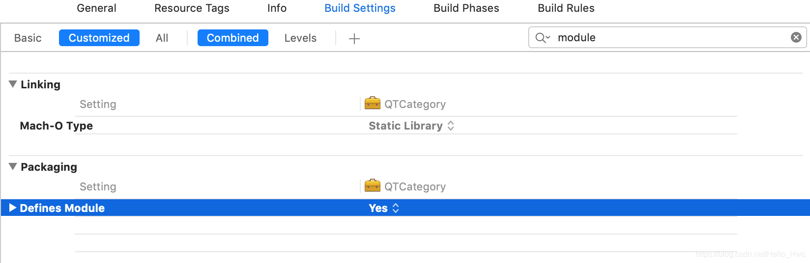Select the Customized settings filter
810x263 pixels.
tap(99, 38)
